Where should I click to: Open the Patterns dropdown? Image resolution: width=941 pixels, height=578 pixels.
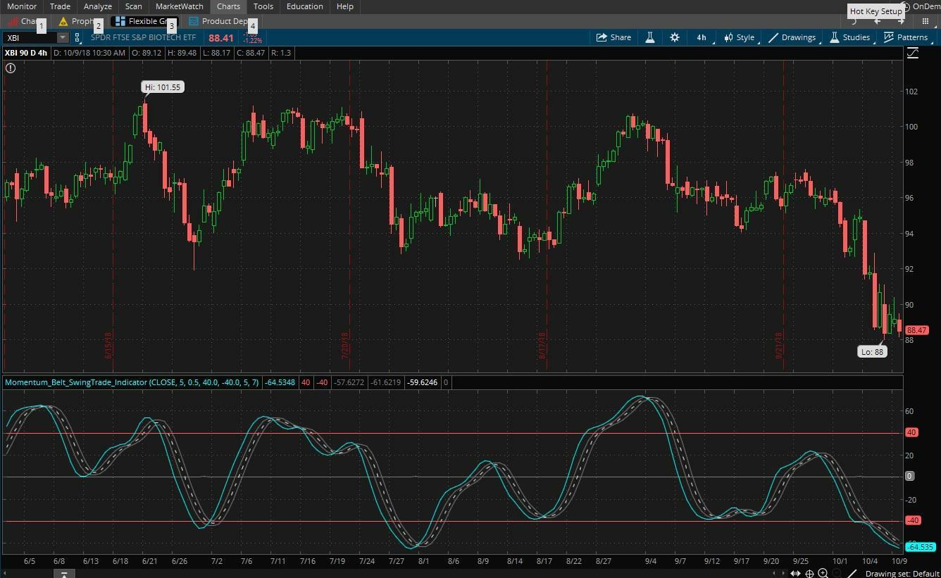click(x=906, y=37)
